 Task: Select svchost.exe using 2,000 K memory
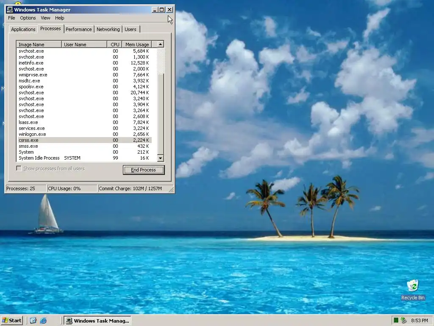(x=84, y=69)
